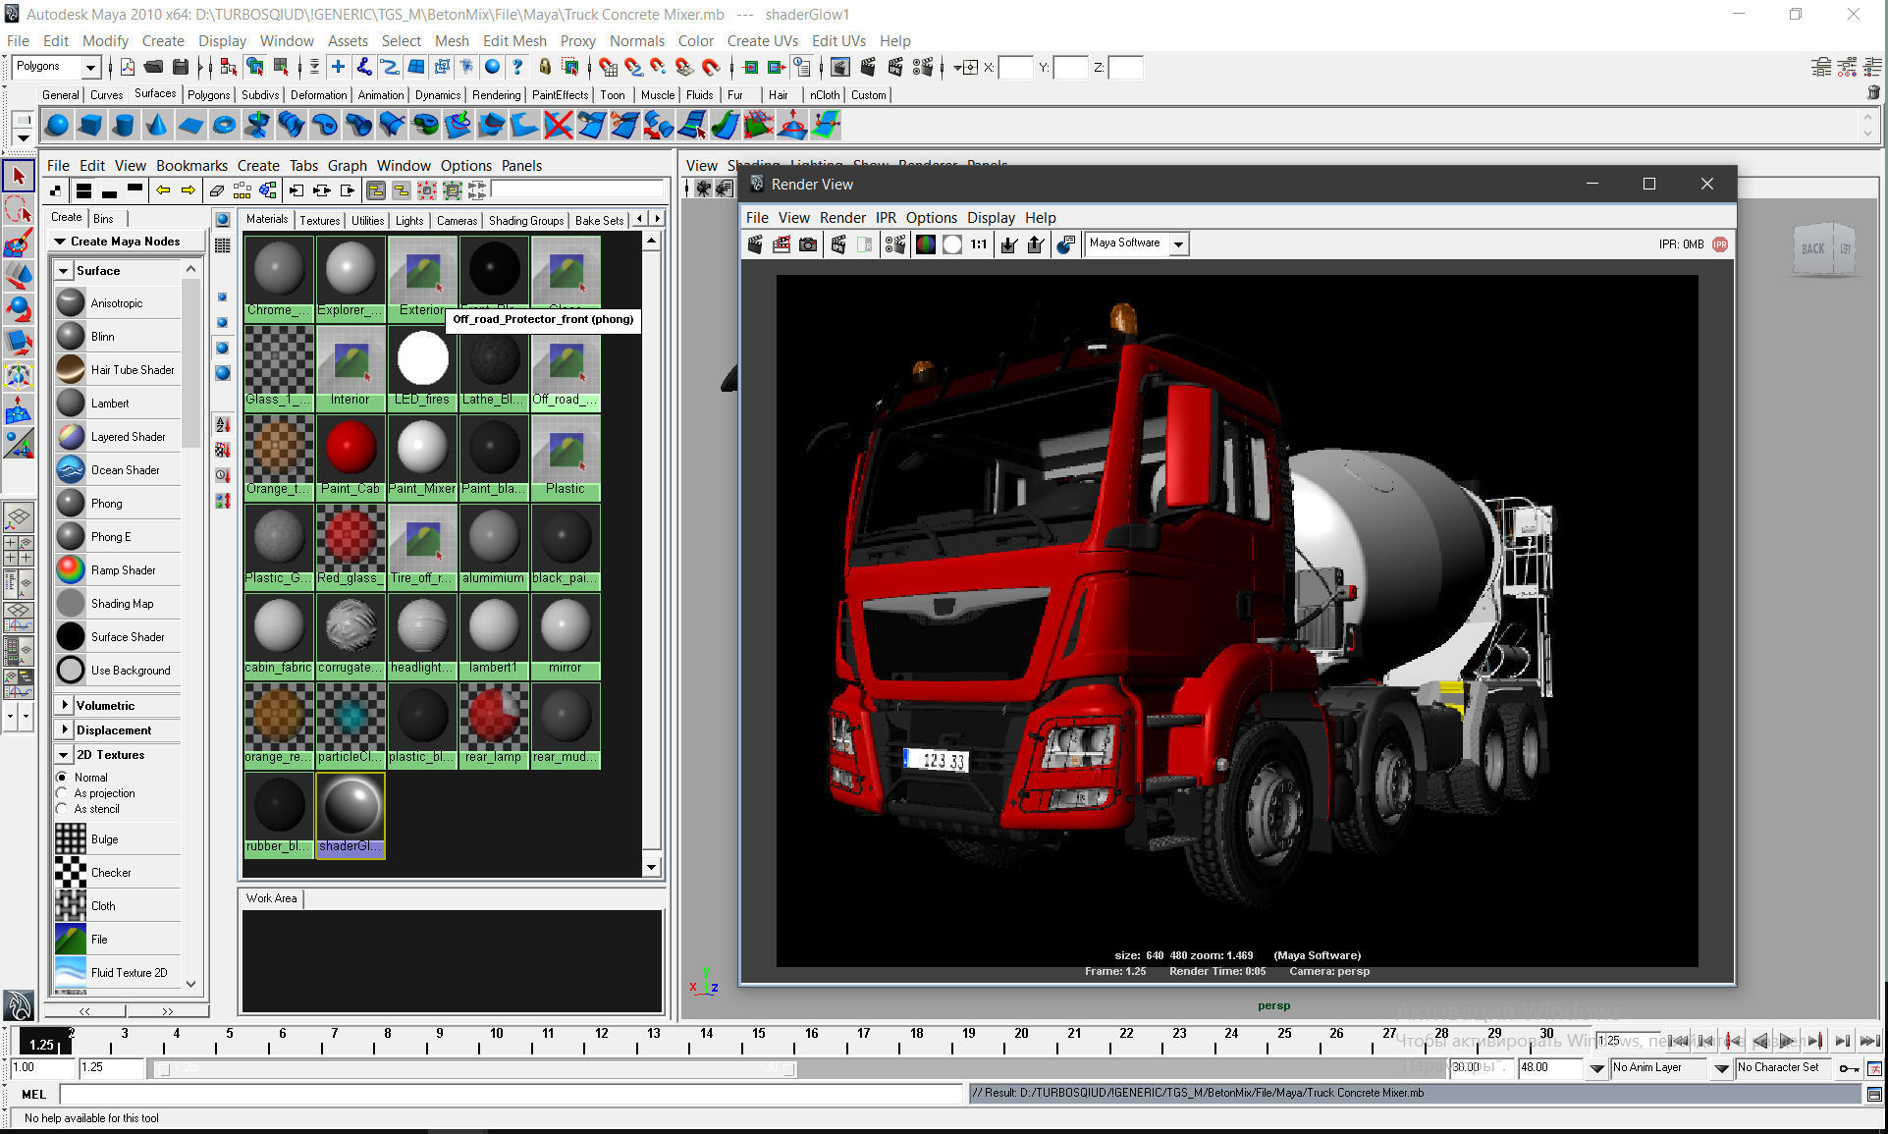Click the Checker 2D texture icon
This screenshot has height=1134, width=1888.
(x=71, y=872)
